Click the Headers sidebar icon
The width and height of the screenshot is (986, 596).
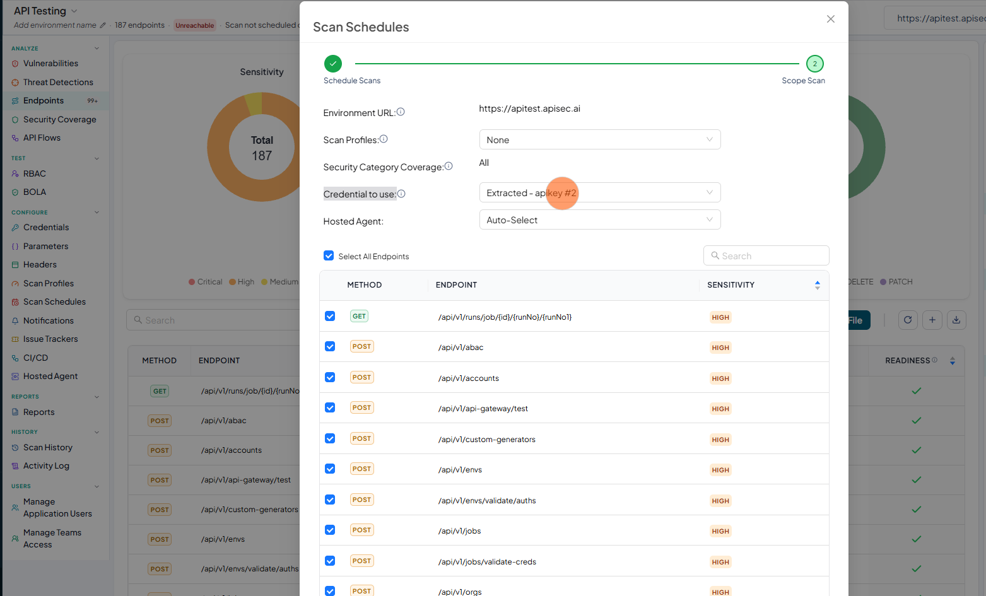pyautogui.click(x=15, y=265)
